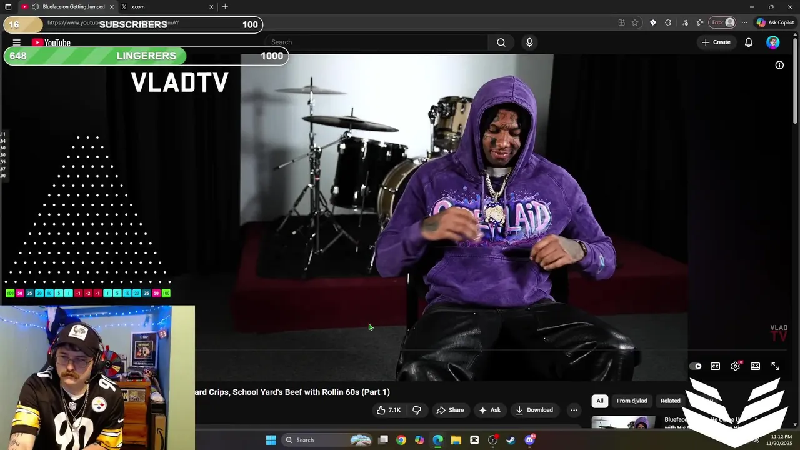This screenshot has width=800, height=450.
Task: Close the Blueface YouTube tab
Action: coord(112,7)
